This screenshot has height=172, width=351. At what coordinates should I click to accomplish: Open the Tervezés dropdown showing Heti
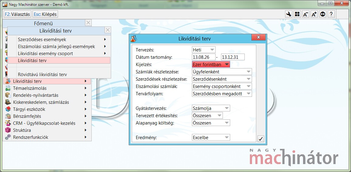coord(203,50)
